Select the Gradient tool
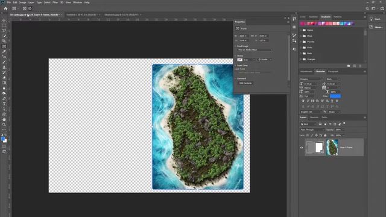Screen dimensions: 386x217 (x=4, y=83)
